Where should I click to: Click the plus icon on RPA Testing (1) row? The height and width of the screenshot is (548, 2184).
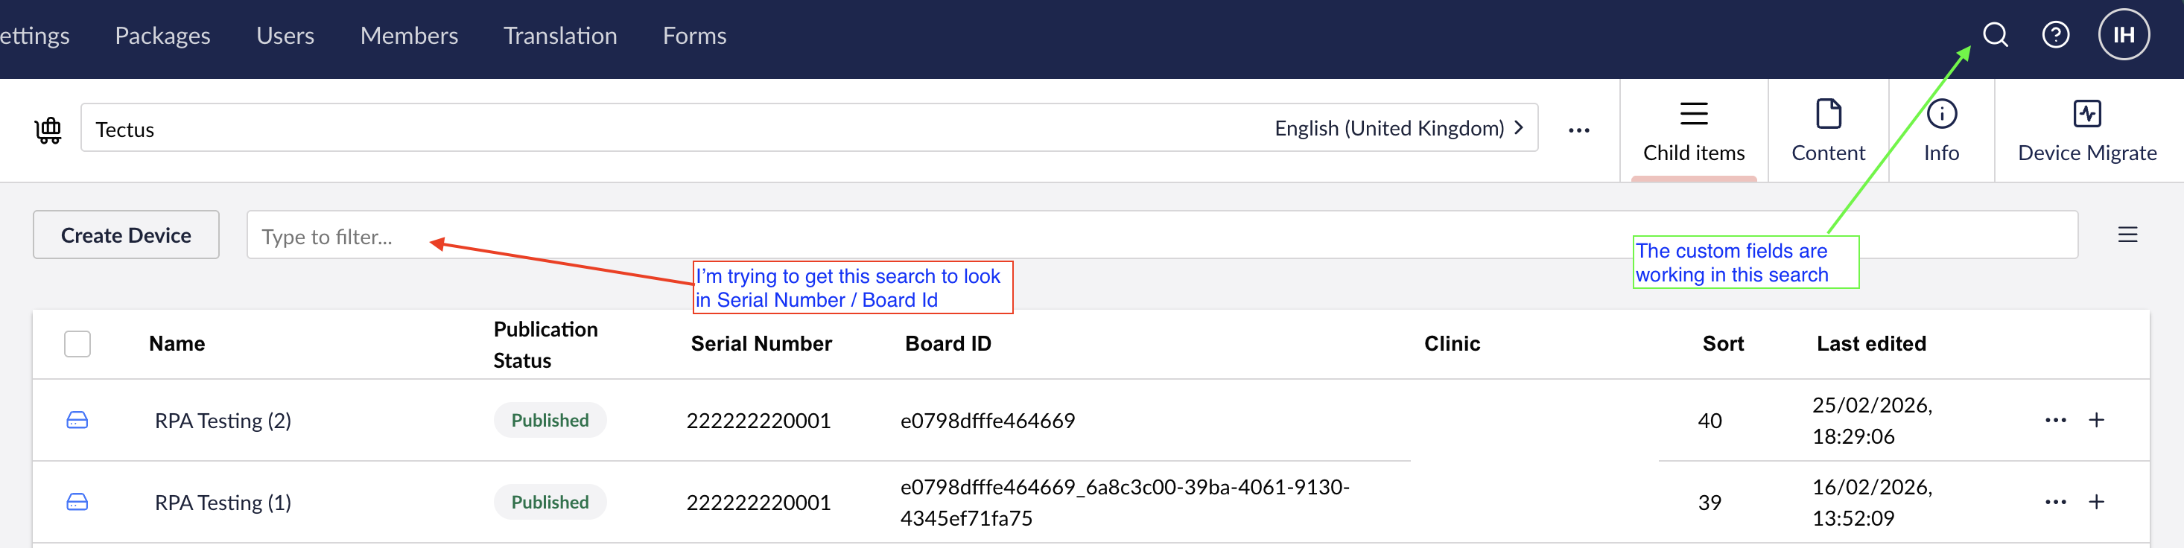tap(2096, 503)
